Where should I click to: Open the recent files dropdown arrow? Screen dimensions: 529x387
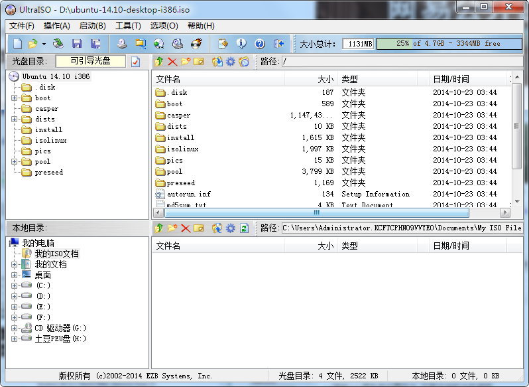(44, 44)
